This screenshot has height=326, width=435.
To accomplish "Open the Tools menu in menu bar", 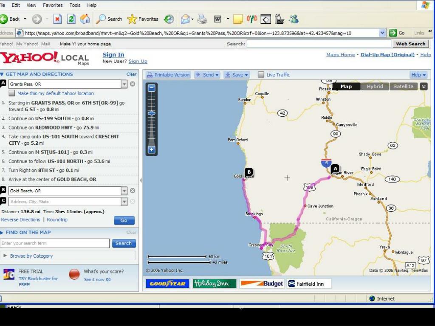I will pyautogui.click(x=75, y=5).
